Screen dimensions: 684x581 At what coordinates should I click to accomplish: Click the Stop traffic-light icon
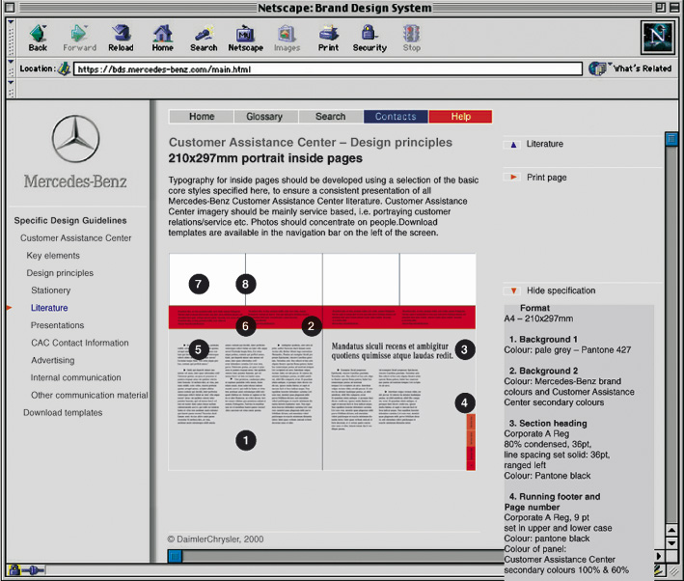[411, 33]
